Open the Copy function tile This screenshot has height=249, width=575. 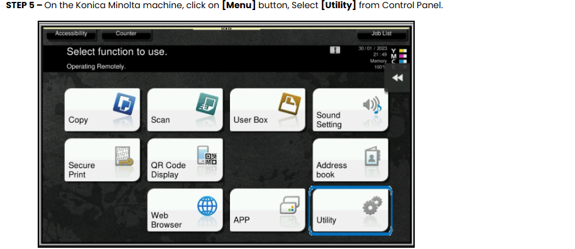[x=102, y=110]
